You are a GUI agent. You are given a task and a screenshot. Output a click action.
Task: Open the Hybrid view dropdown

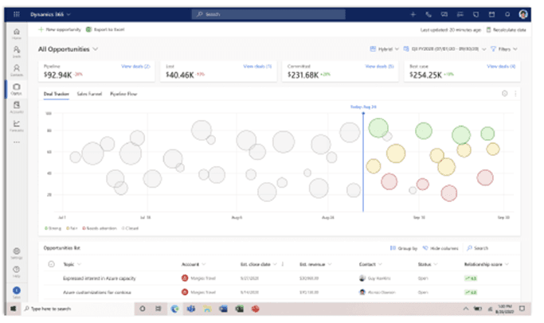[x=386, y=49]
